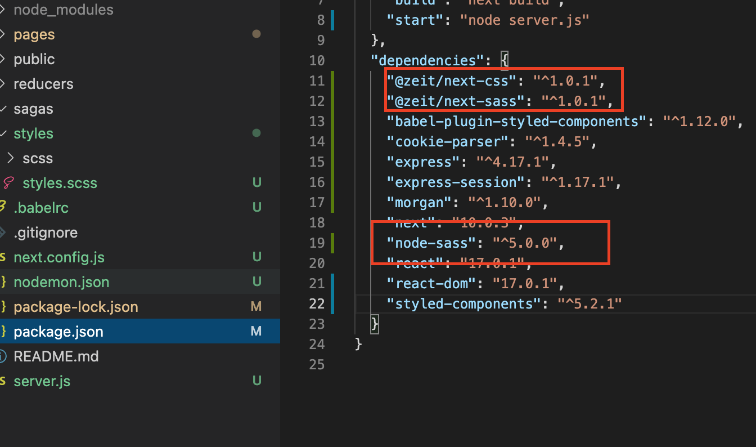Click the U badge on server.js
This screenshot has height=447, width=756.
pos(256,381)
